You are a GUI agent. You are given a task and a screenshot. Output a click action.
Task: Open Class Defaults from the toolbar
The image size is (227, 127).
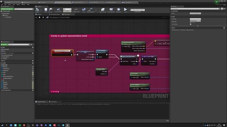tap(111, 10)
